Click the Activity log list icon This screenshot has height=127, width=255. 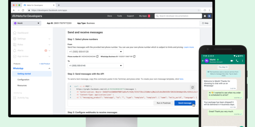pyautogui.click(x=15, y=98)
